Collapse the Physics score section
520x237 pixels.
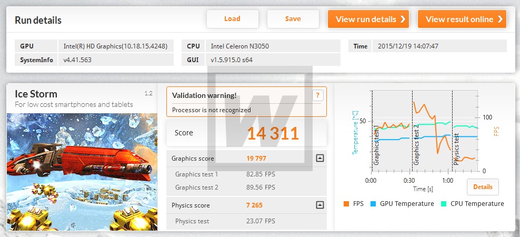point(319,205)
